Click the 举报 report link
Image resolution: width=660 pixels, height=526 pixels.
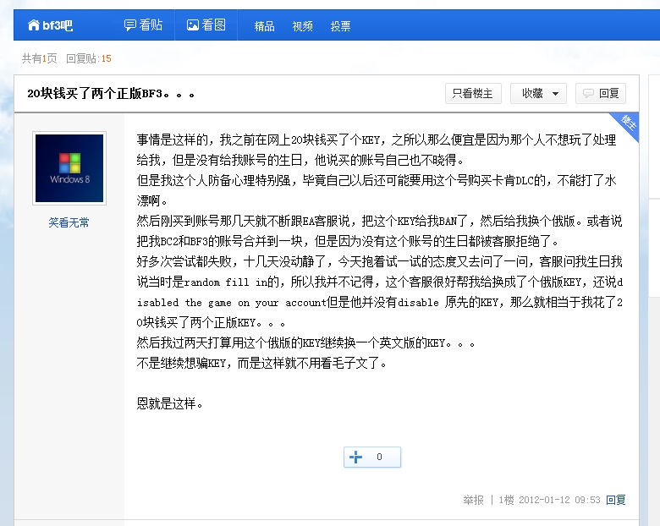(x=474, y=500)
